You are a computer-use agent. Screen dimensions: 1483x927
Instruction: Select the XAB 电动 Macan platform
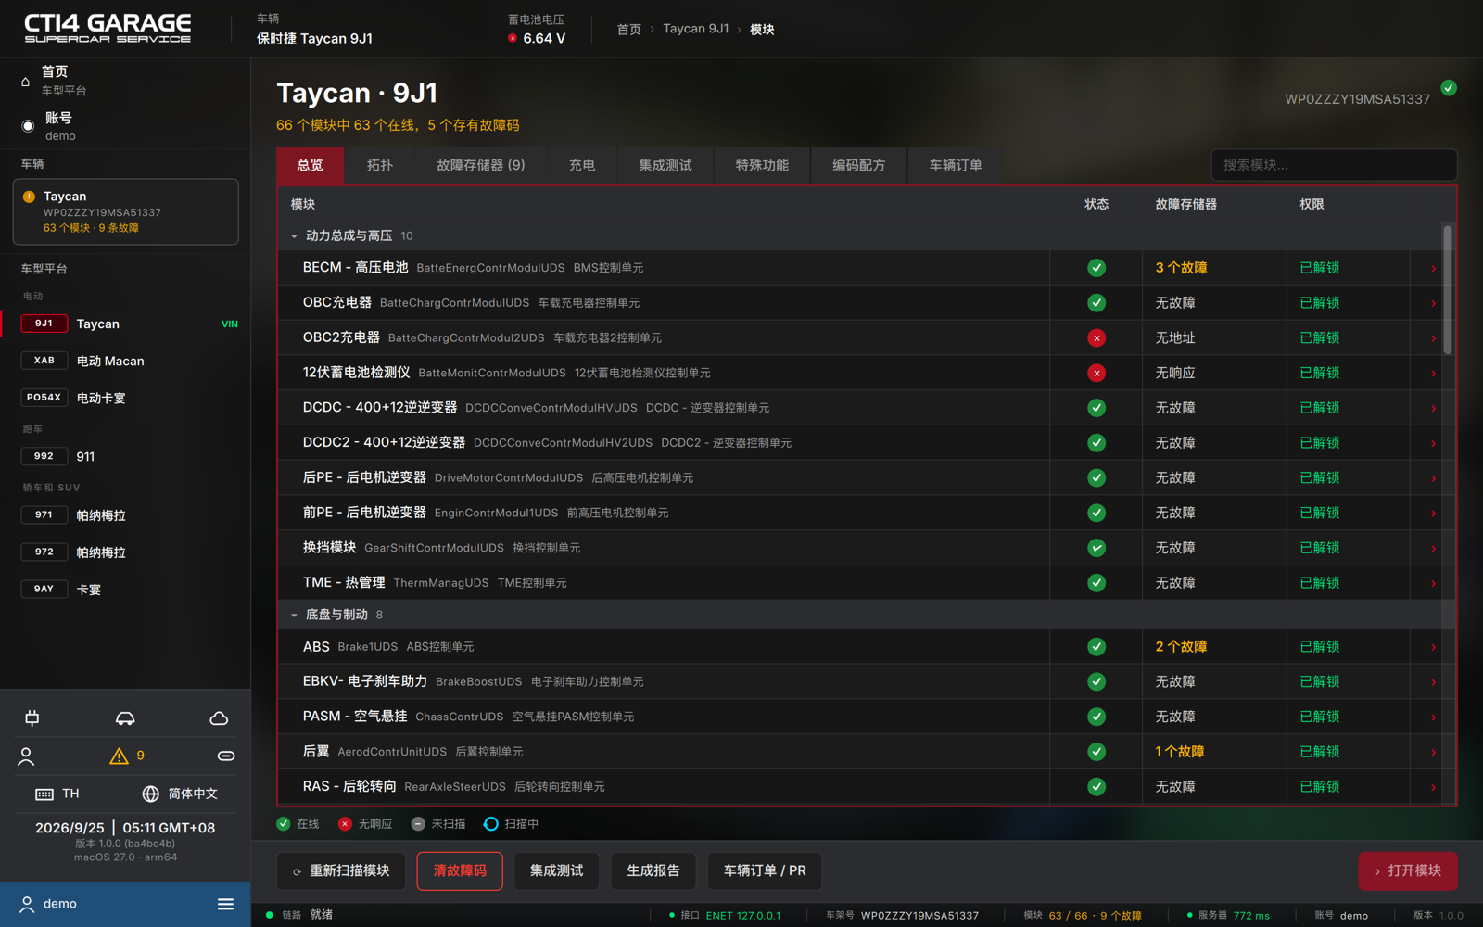pyautogui.click(x=125, y=362)
